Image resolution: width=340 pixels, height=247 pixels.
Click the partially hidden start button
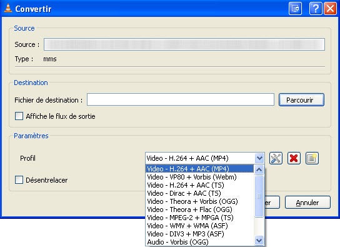tap(272, 203)
